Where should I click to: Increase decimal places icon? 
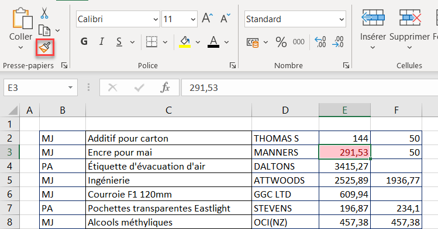(x=320, y=42)
